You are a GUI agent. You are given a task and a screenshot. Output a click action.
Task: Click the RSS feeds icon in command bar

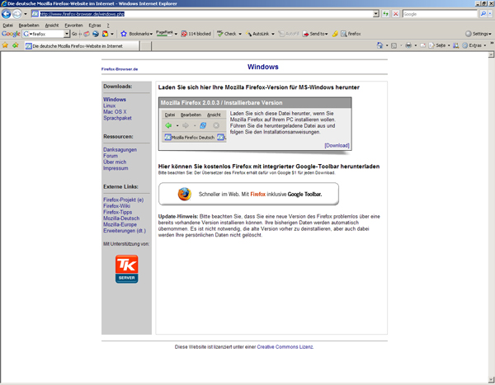coord(394,45)
